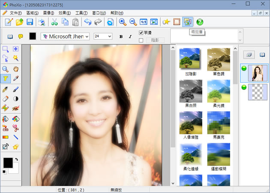
Task: Apply the 柔光鏡 soft focus effect
Action: click(x=219, y=91)
